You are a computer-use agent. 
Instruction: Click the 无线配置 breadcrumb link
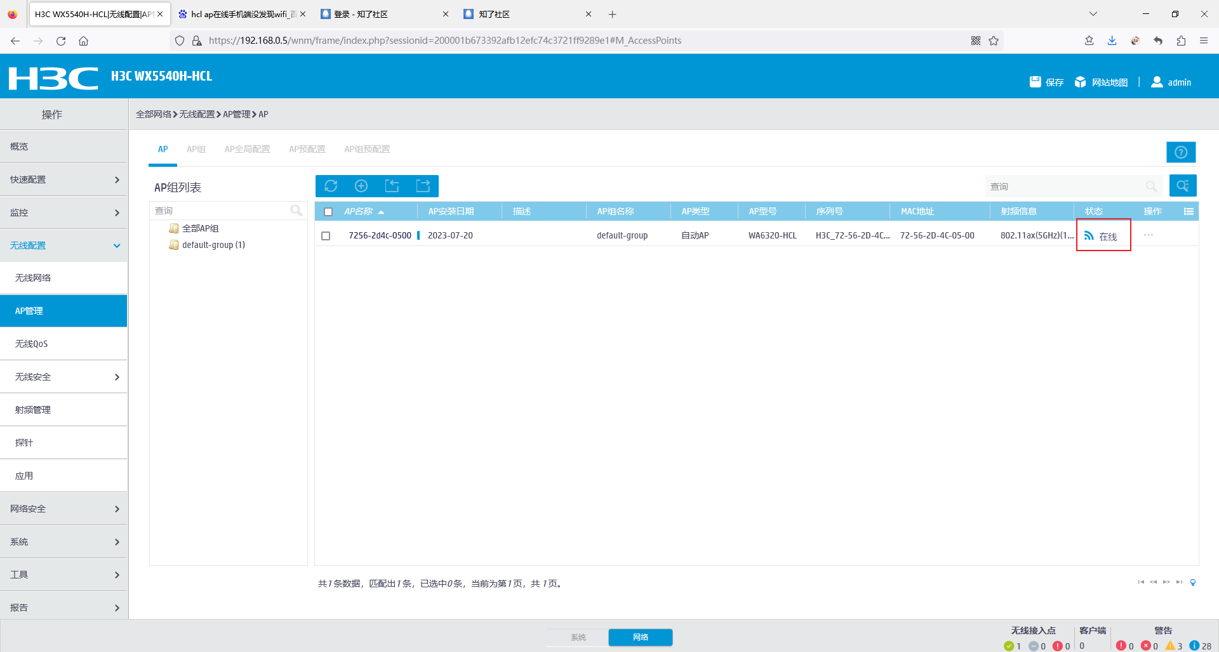point(197,114)
